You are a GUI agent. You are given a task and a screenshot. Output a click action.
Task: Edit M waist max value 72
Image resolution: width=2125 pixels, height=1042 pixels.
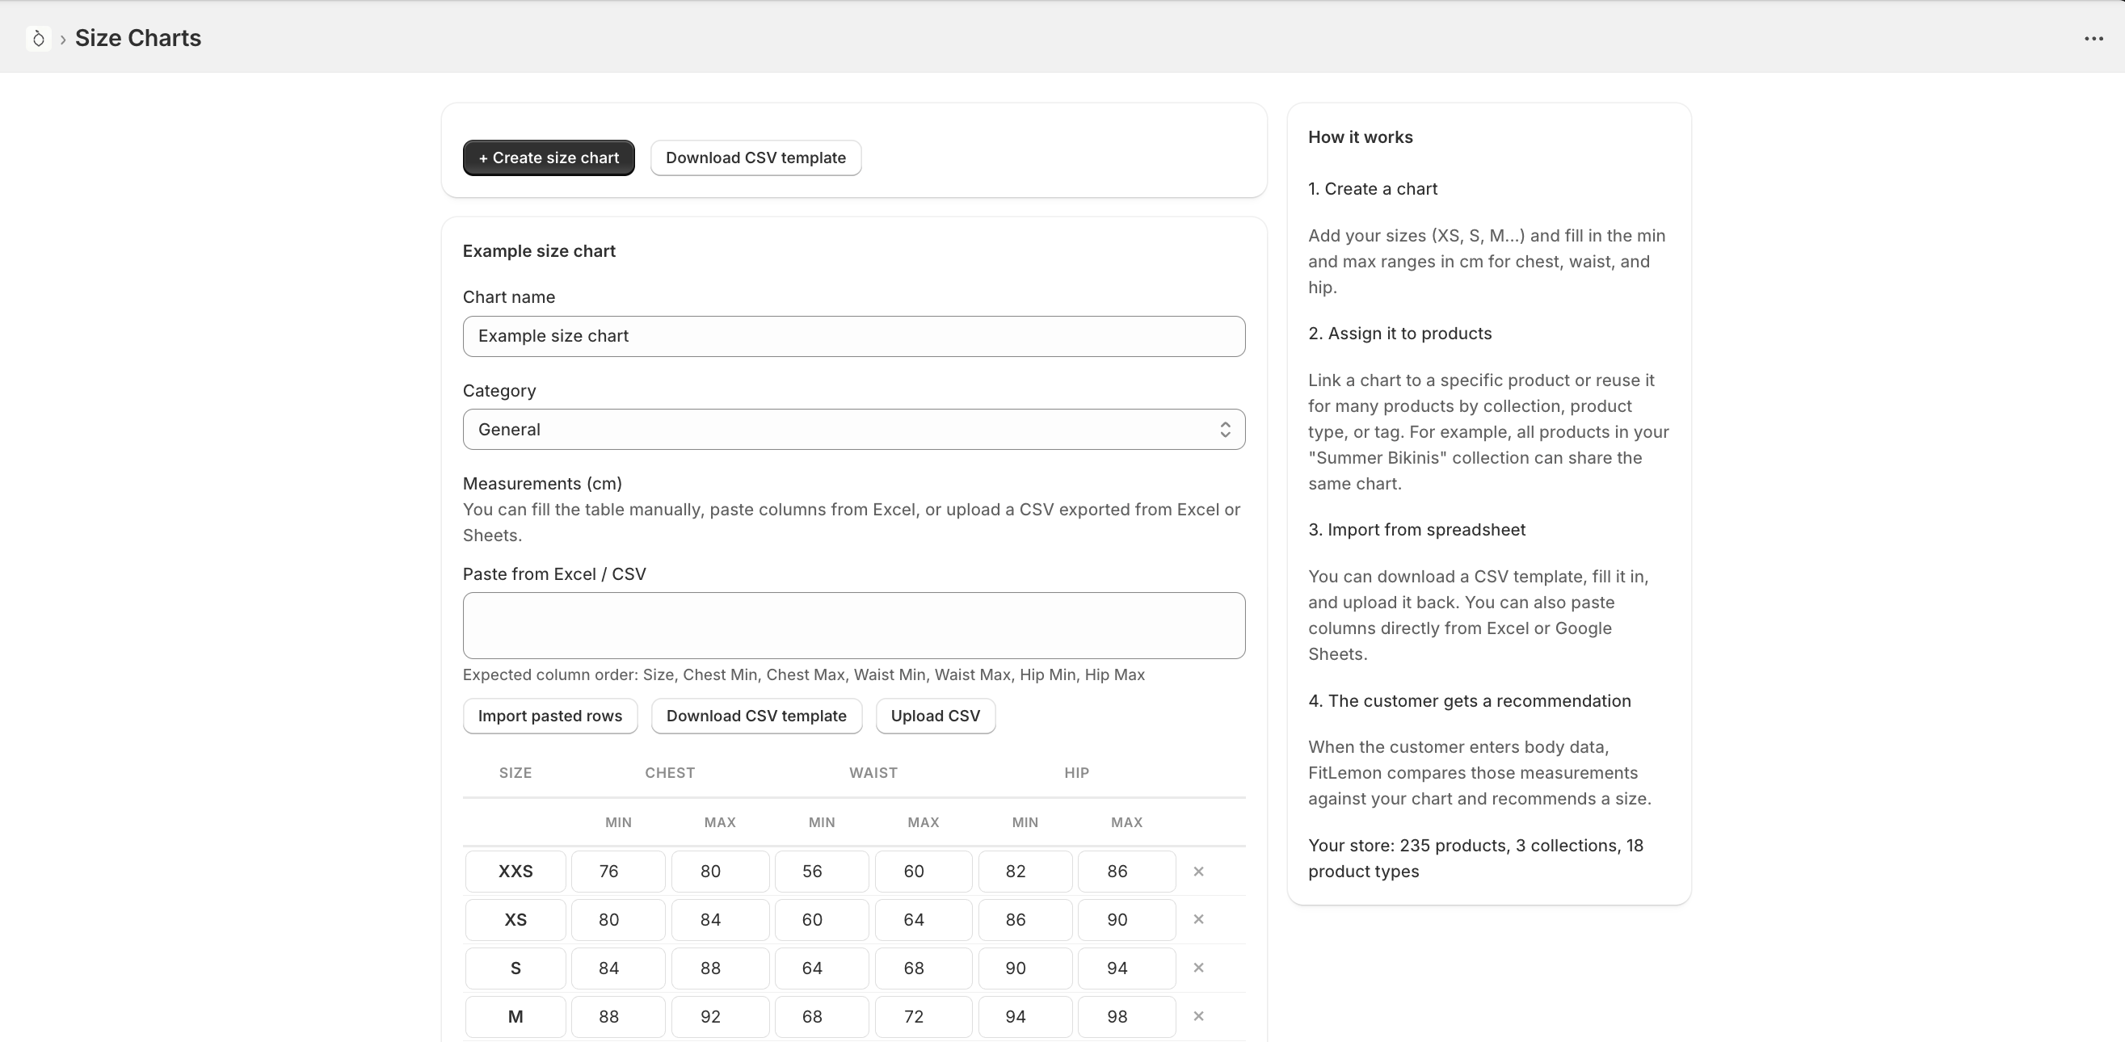tap(923, 1017)
